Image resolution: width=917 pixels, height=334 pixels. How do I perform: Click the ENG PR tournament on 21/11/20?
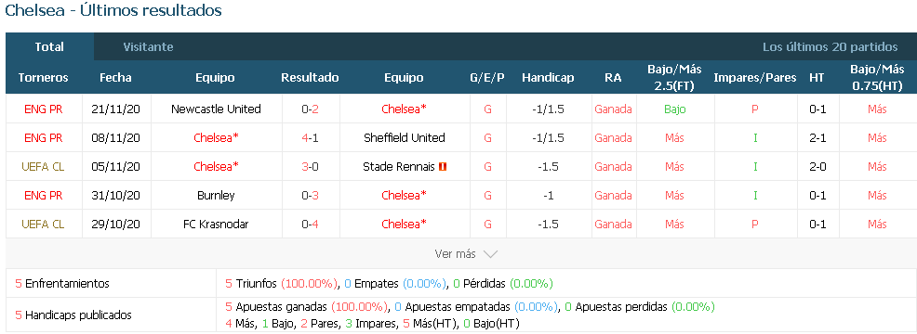(44, 109)
